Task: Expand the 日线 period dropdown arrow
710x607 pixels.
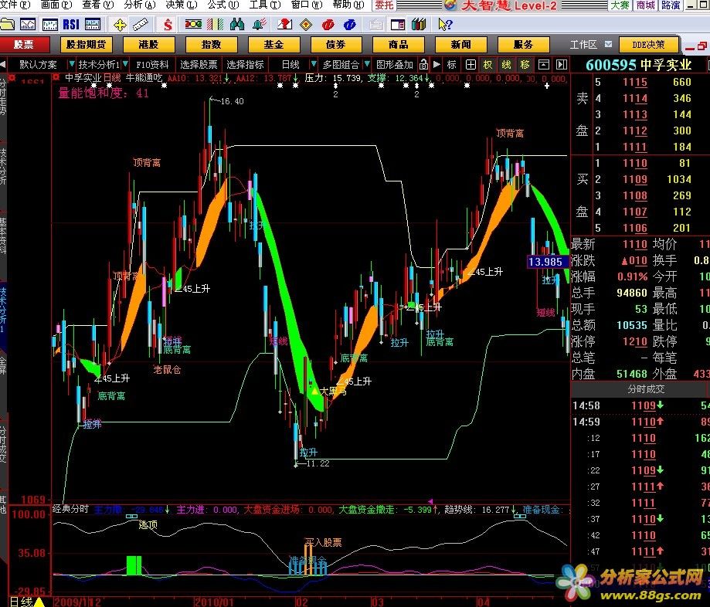Action: coord(313,64)
